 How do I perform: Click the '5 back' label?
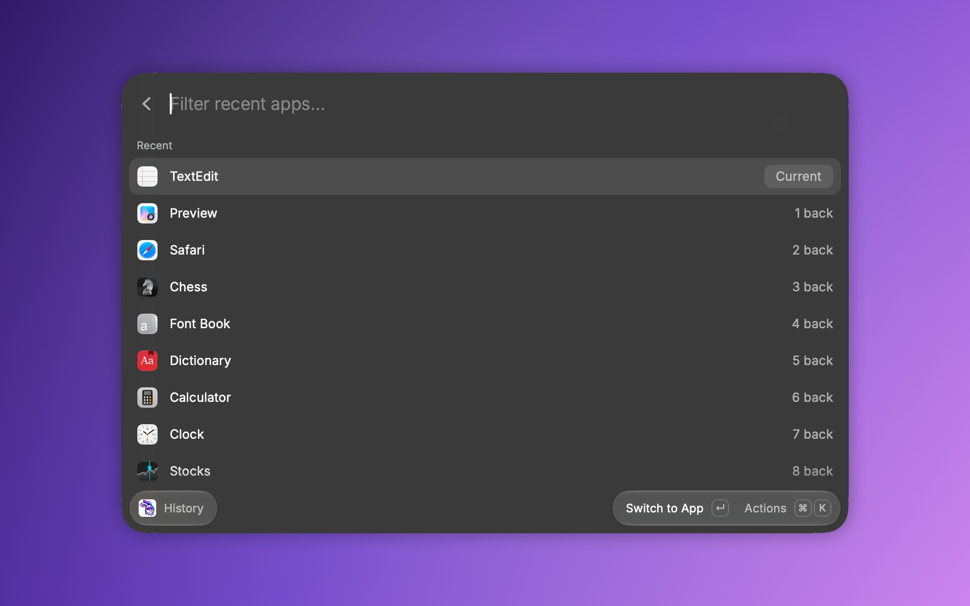(x=812, y=361)
